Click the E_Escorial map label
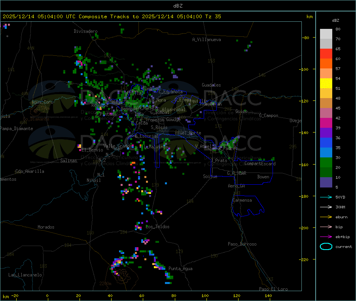 tap(147, 136)
